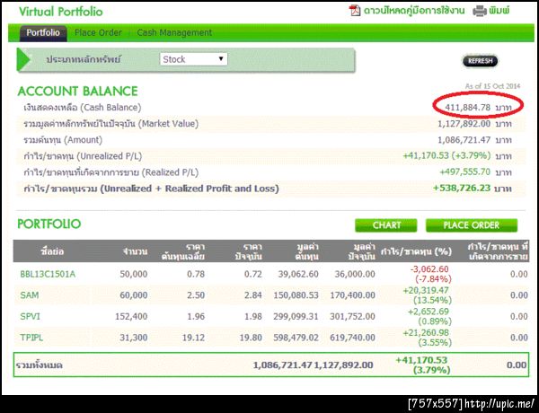
Task: Click SAM gain +20,319.47
Action: click(426, 290)
